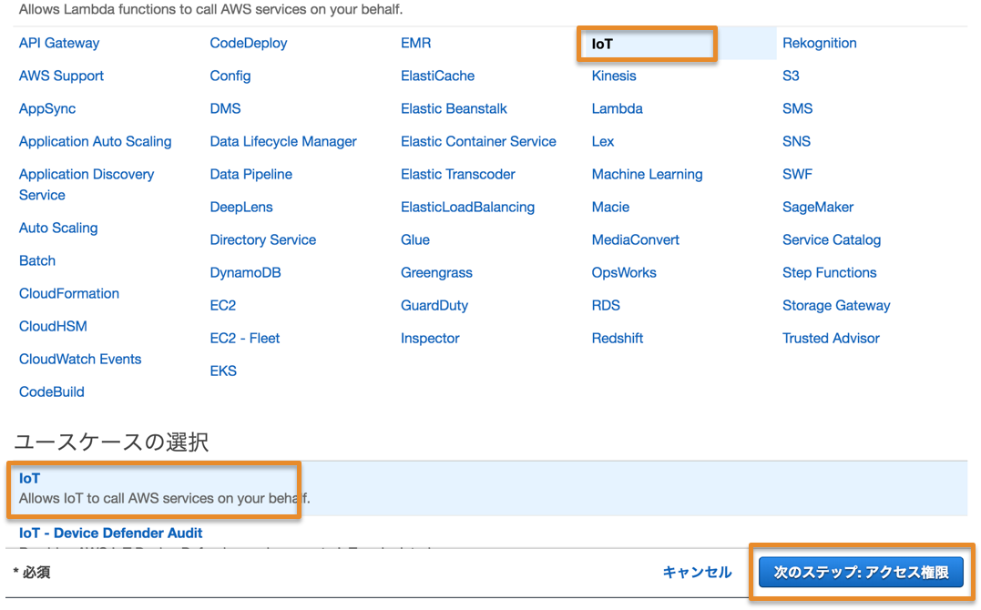Choose the Batch service

pos(37,260)
